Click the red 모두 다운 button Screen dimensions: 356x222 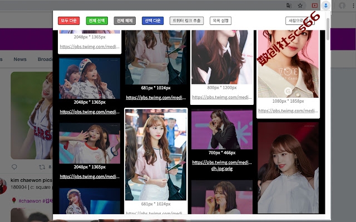[69, 21]
